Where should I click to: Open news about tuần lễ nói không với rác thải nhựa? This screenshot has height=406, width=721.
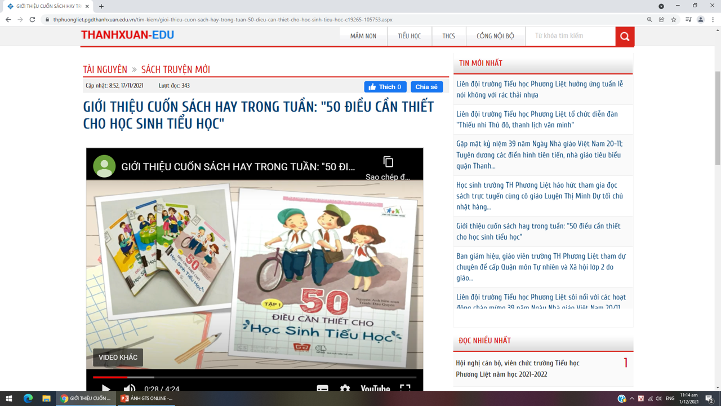540,90
